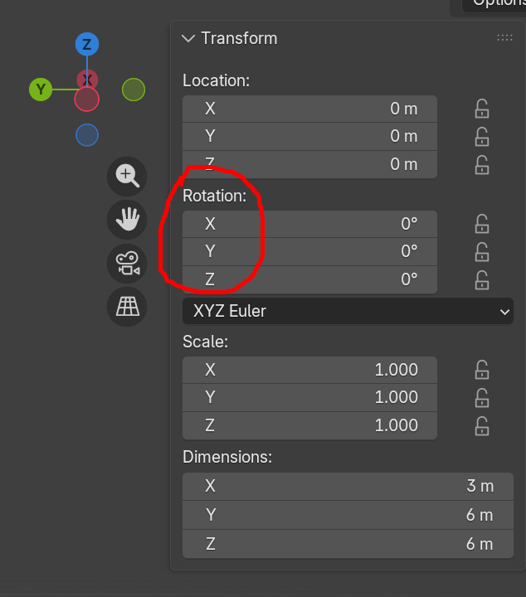Click the Transform panel drag grip dots
Image resolution: width=526 pixels, height=597 pixels.
pyautogui.click(x=504, y=37)
